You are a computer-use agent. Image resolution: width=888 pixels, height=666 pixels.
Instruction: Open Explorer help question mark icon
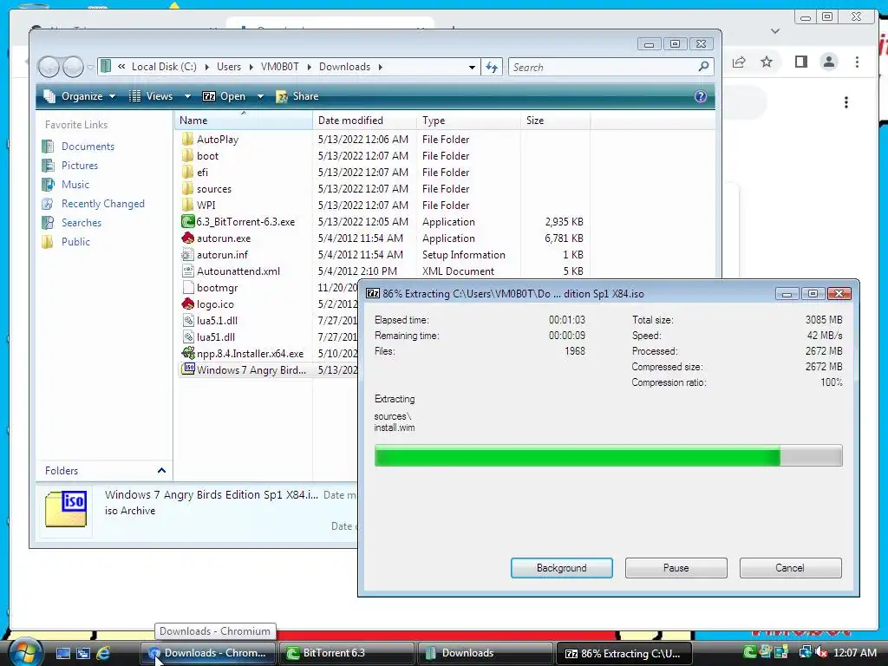coord(701,96)
